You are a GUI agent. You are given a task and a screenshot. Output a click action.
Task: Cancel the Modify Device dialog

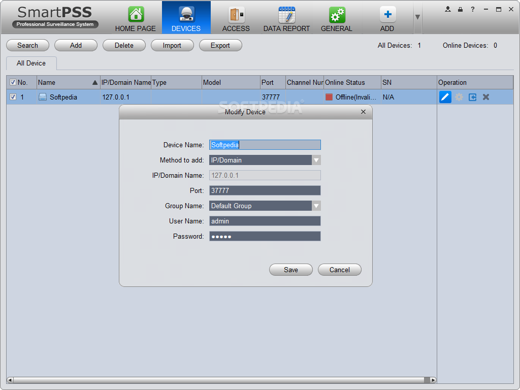click(340, 270)
